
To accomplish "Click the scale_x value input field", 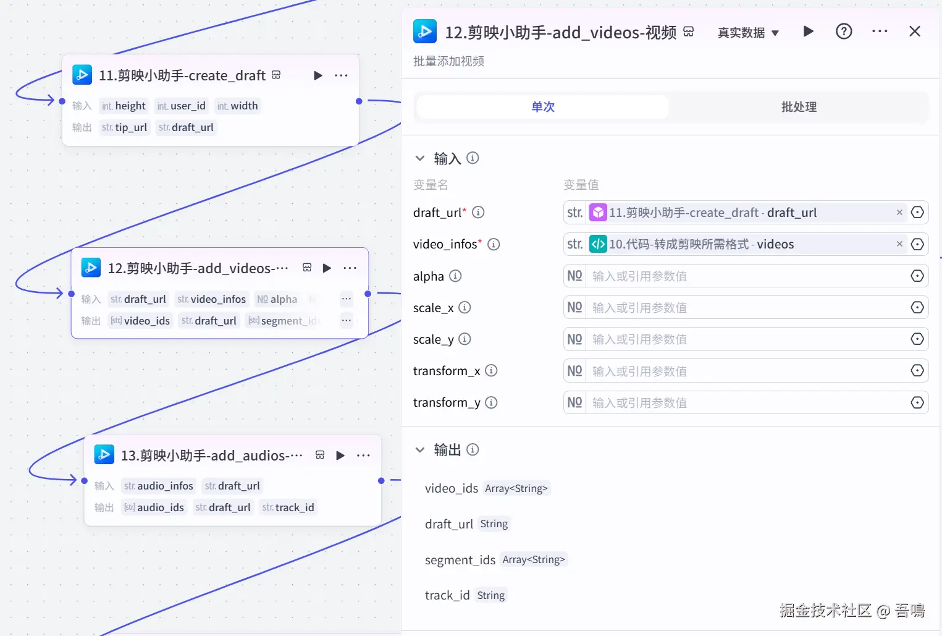I will pos(747,307).
